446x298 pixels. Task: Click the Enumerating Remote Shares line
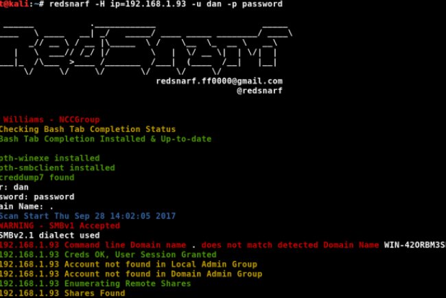pyautogui.click(x=95, y=284)
